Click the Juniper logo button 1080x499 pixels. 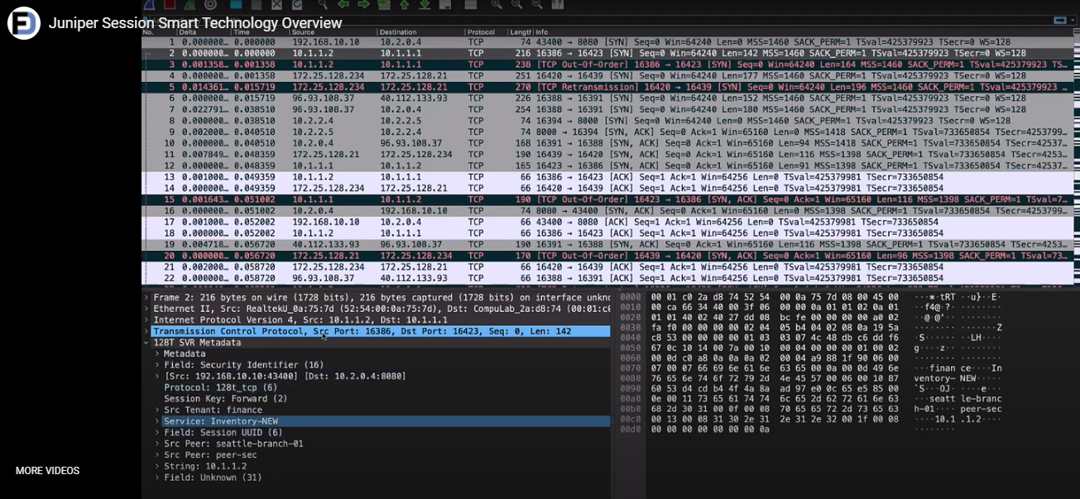(x=24, y=23)
